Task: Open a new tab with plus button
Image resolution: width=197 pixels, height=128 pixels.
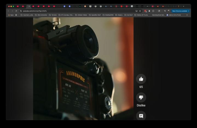Action: [183, 6]
